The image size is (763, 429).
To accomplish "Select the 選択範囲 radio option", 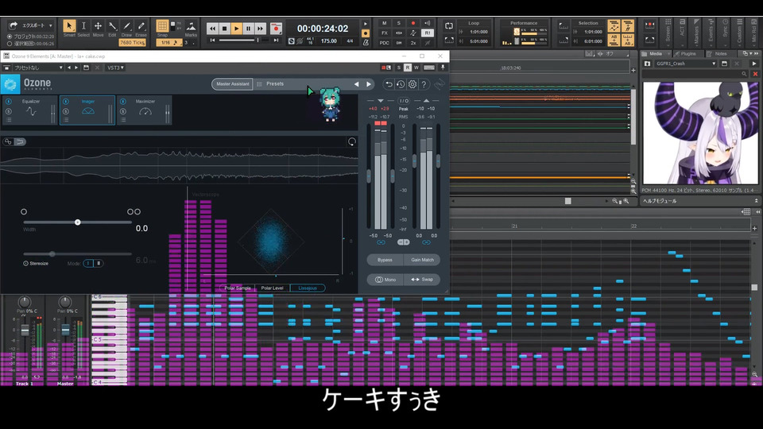I will click(10, 43).
